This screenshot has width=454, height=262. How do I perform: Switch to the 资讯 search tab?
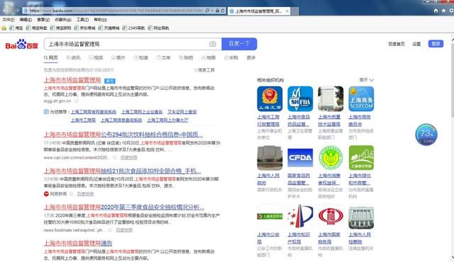point(73,58)
